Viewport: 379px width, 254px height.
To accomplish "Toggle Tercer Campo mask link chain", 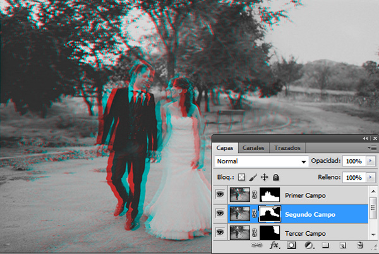I will click(255, 233).
